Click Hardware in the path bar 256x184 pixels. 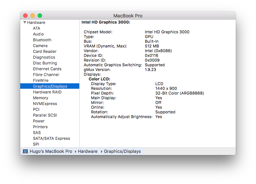(x=88, y=151)
